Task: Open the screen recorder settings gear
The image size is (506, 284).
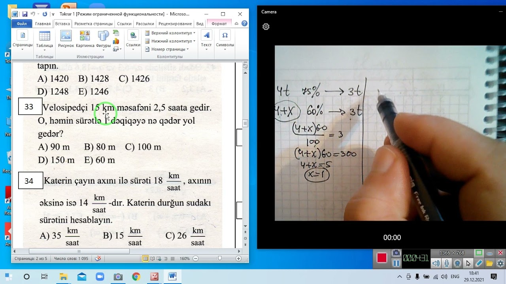Action: [x=500, y=263]
